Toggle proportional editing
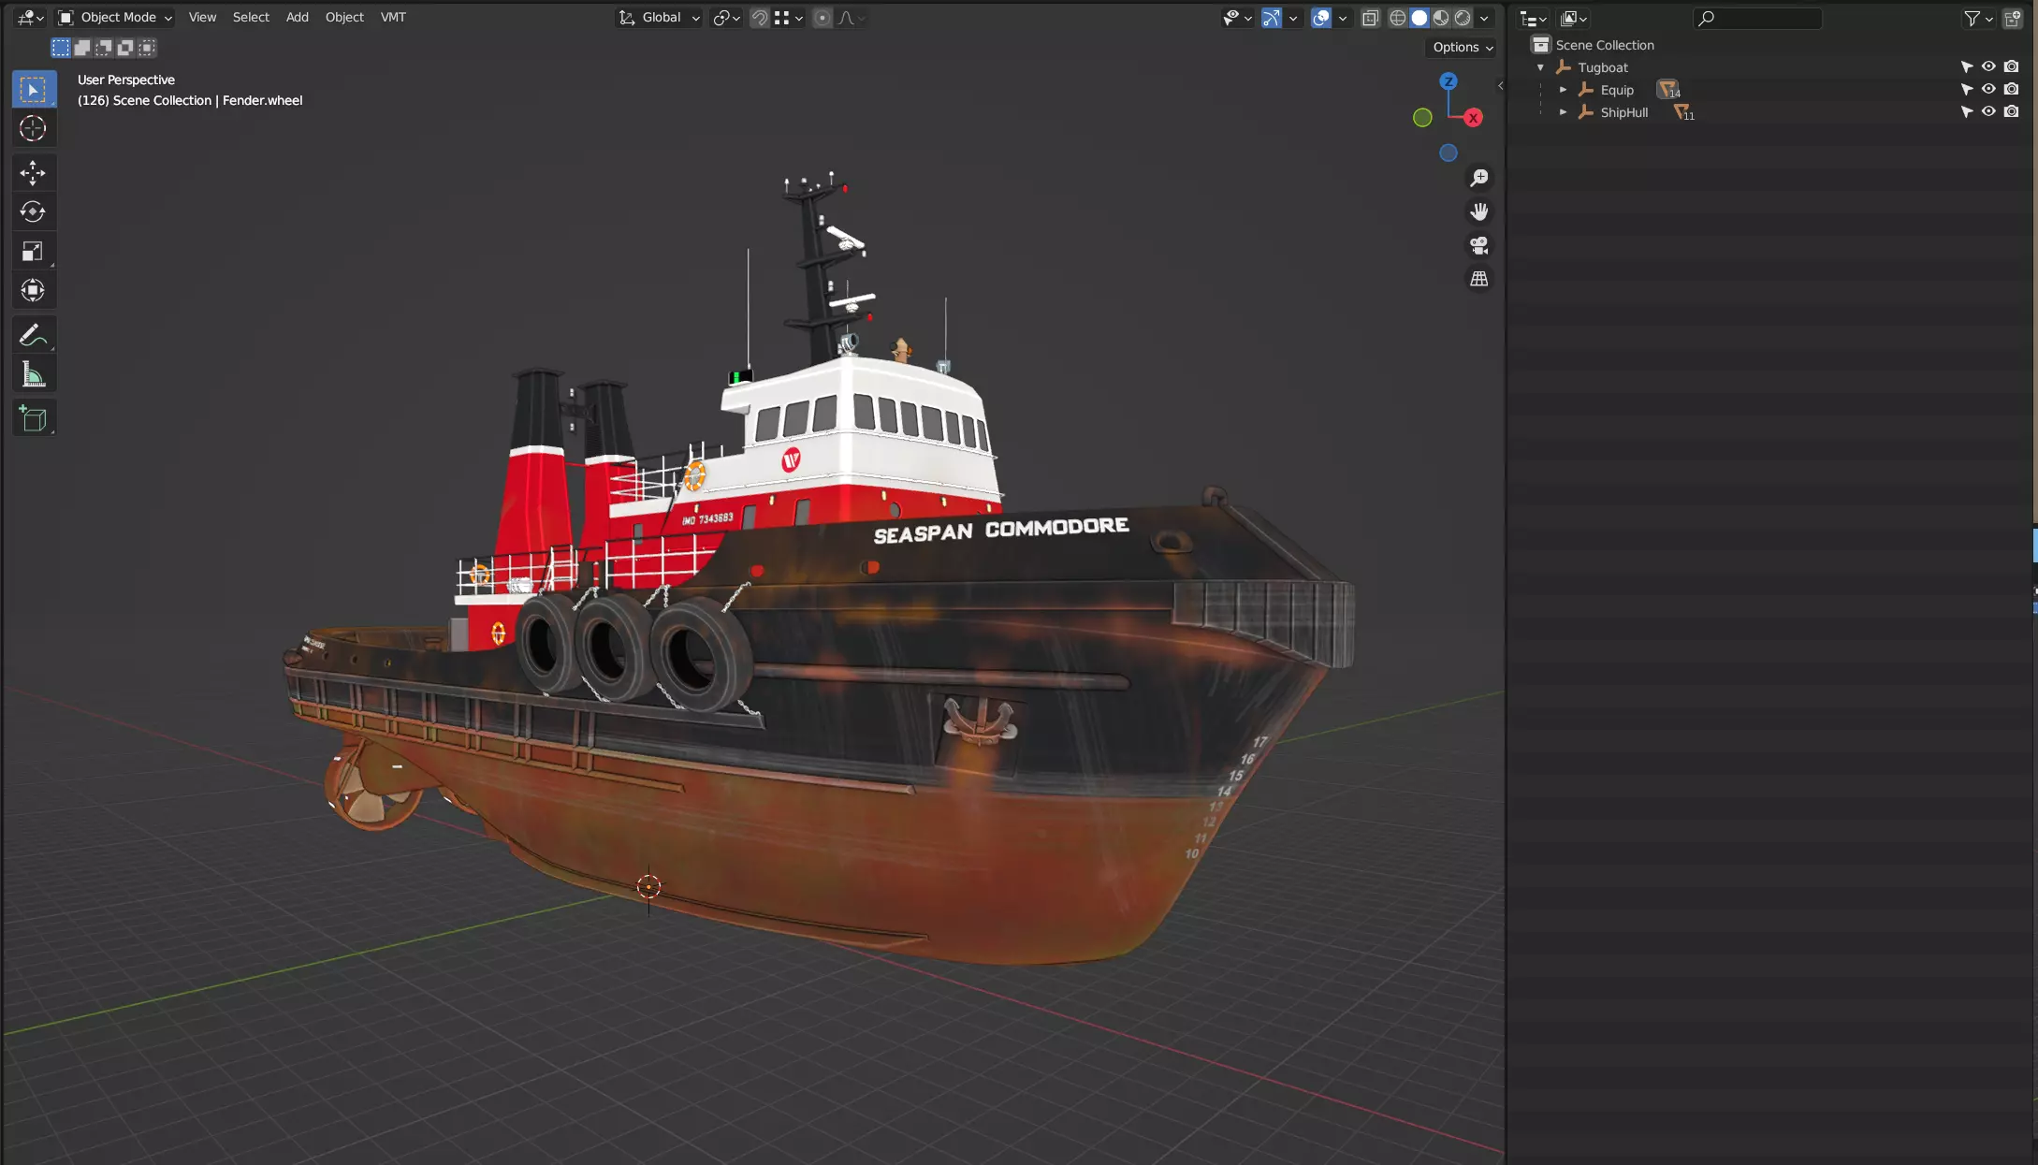Viewport: 2038px width, 1165px height. tap(822, 18)
